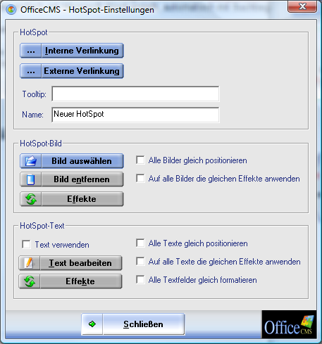Click the Name field containing Neuer HotSpot
The width and height of the screenshot is (322, 344).
pos(135,115)
